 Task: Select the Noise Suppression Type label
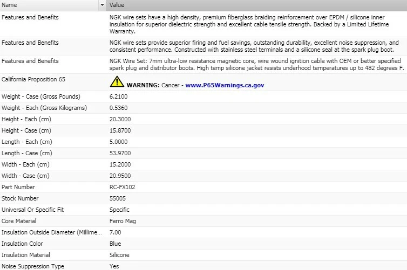[x=33, y=266]
